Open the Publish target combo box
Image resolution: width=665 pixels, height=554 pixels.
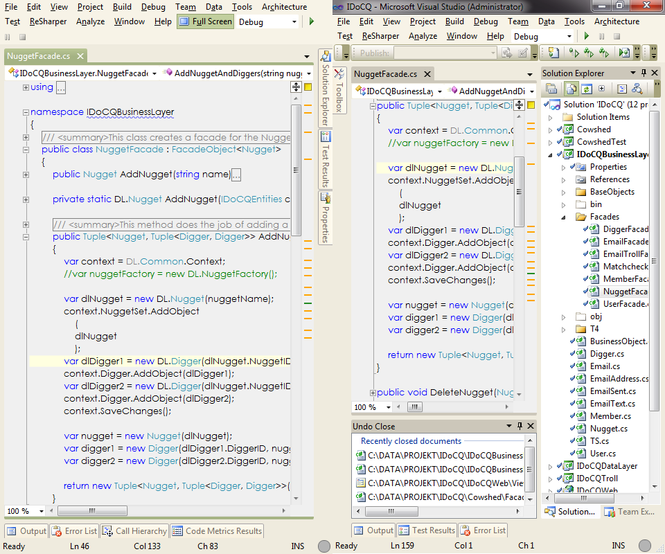(445, 53)
